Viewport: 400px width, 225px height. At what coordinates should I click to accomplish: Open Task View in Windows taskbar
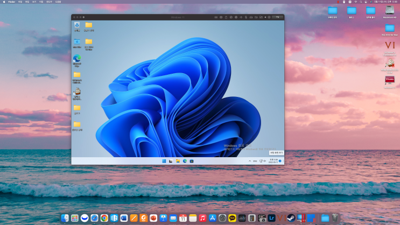[x=171, y=161]
